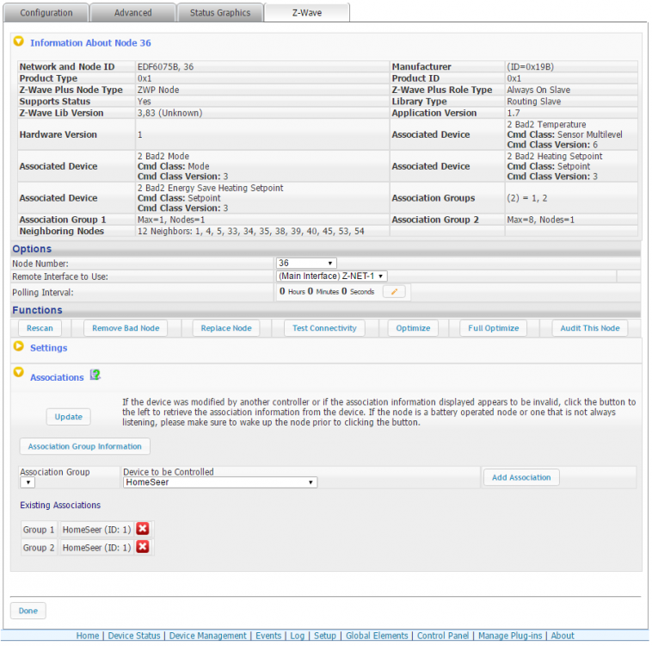The height and width of the screenshot is (646, 652).
Task: Switch to the Status Graphics tab
Action: pyautogui.click(x=219, y=13)
